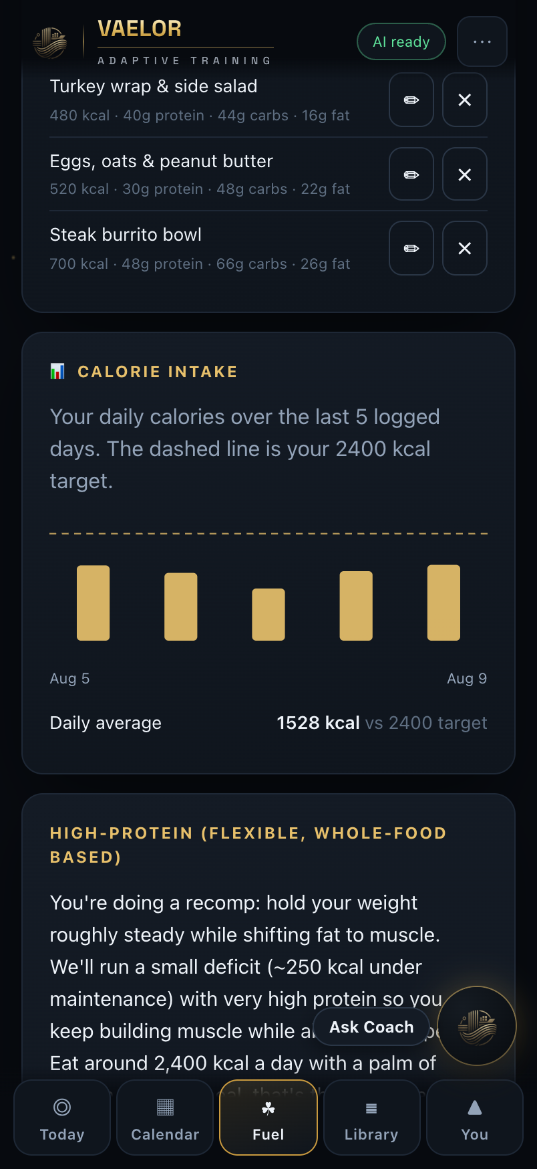The width and height of the screenshot is (537, 1169).
Task: Remove the Steak burrito bowl entry
Action: point(465,248)
